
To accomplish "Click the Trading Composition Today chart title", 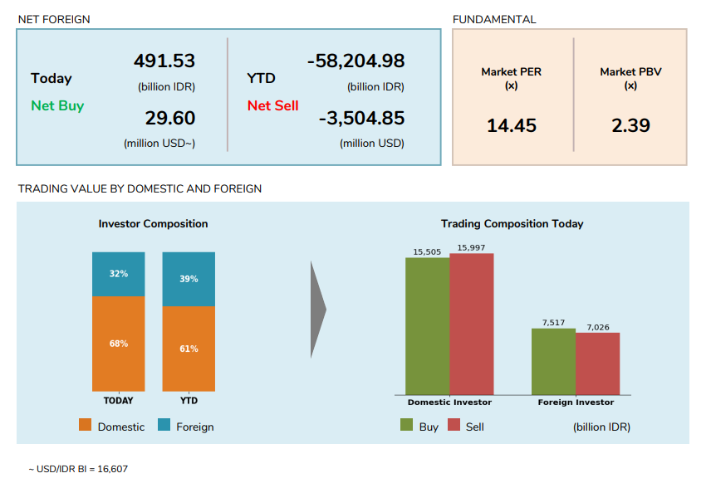I will [512, 224].
